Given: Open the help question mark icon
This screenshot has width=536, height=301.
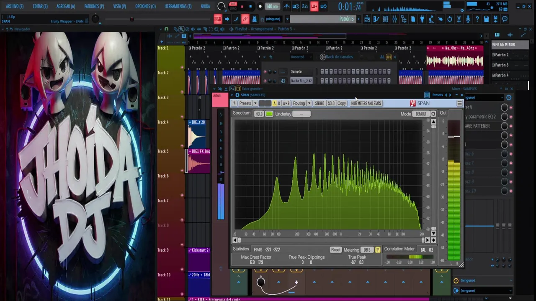Looking at the screenshot, I should pyautogui.click(x=477, y=19).
